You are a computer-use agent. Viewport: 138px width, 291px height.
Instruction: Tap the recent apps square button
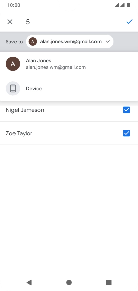click(109, 283)
